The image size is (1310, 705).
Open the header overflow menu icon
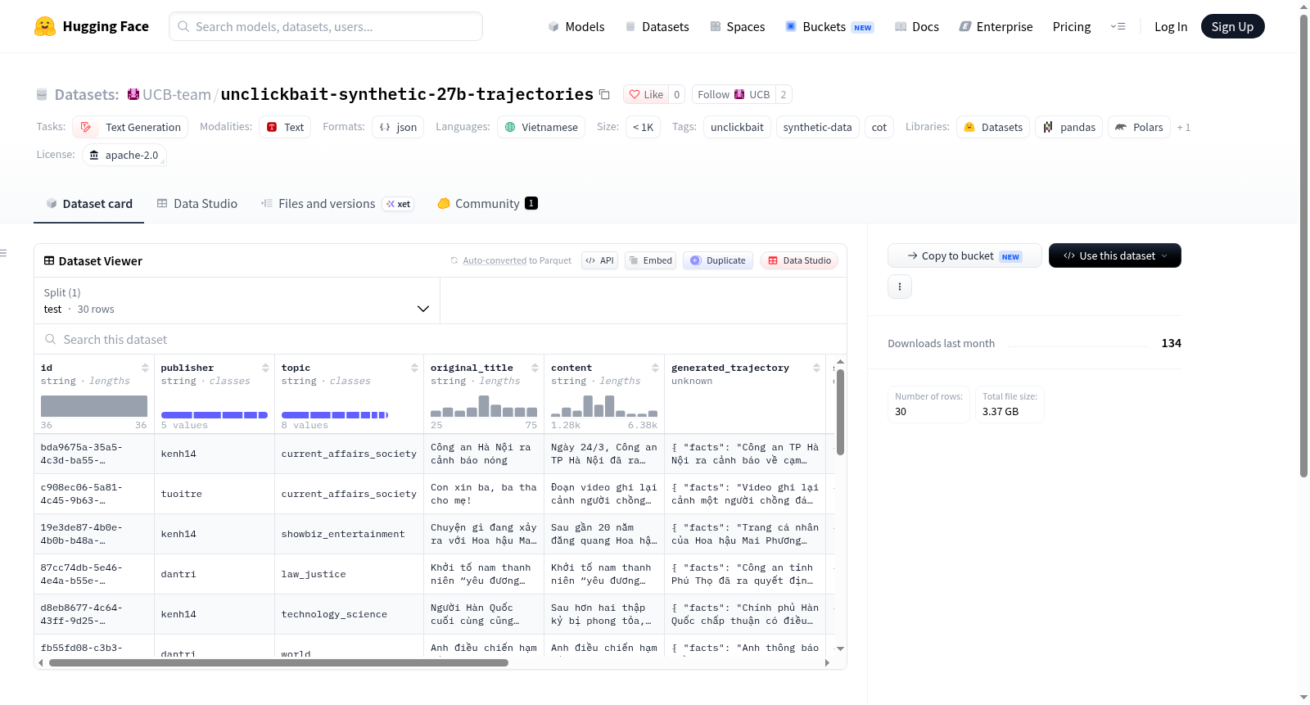pyautogui.click(x=1118, y=26)
